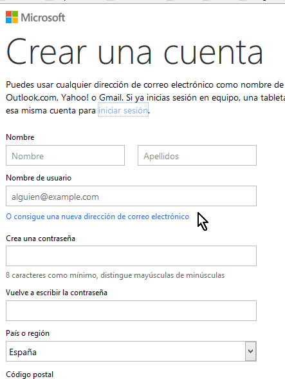The height and width of the screenshot is (379, 285).
Task: Click the 'País o región' label
Action: [x=28, y=333]
